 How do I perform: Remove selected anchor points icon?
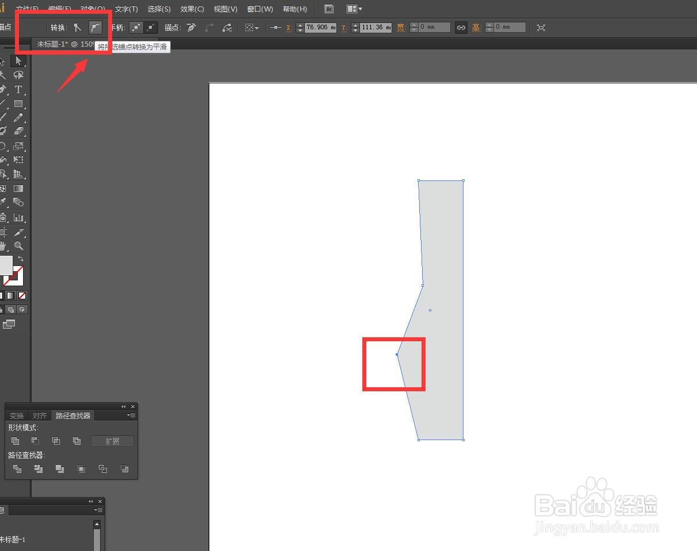pos(192,27)
